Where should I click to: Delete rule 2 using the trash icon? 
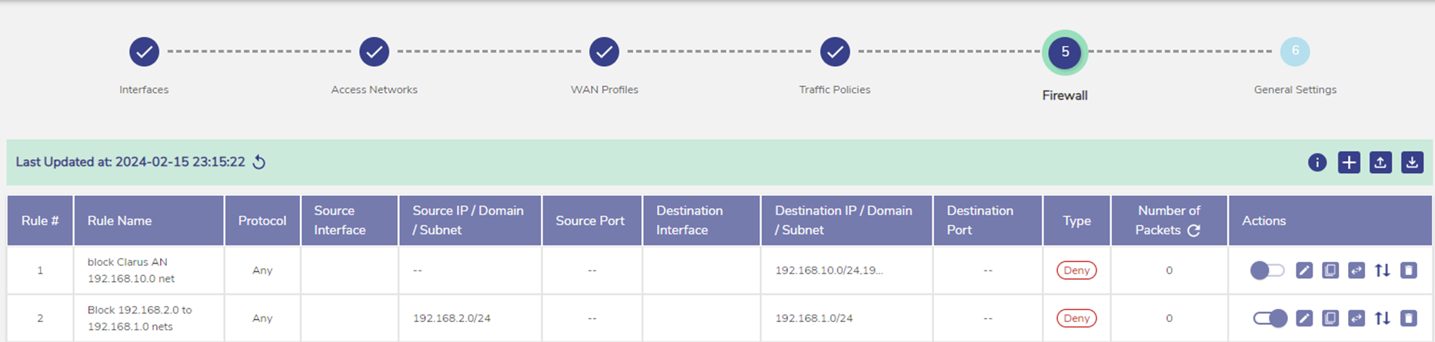1409,318
